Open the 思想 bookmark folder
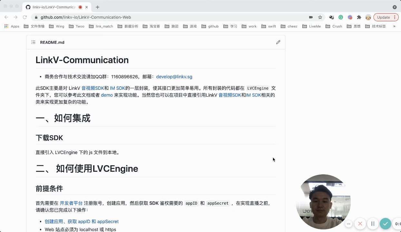The width and height of the screenshot is (401, 232). [354, 26]
